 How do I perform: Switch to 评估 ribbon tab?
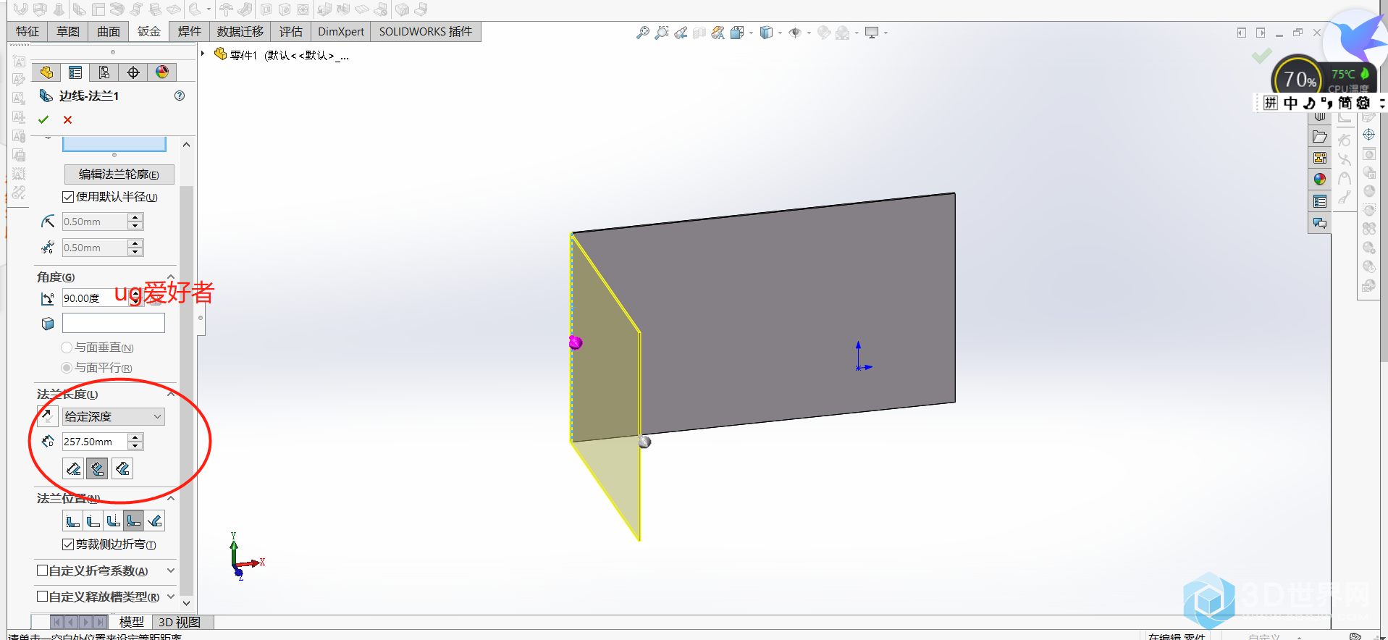point(291,32)
